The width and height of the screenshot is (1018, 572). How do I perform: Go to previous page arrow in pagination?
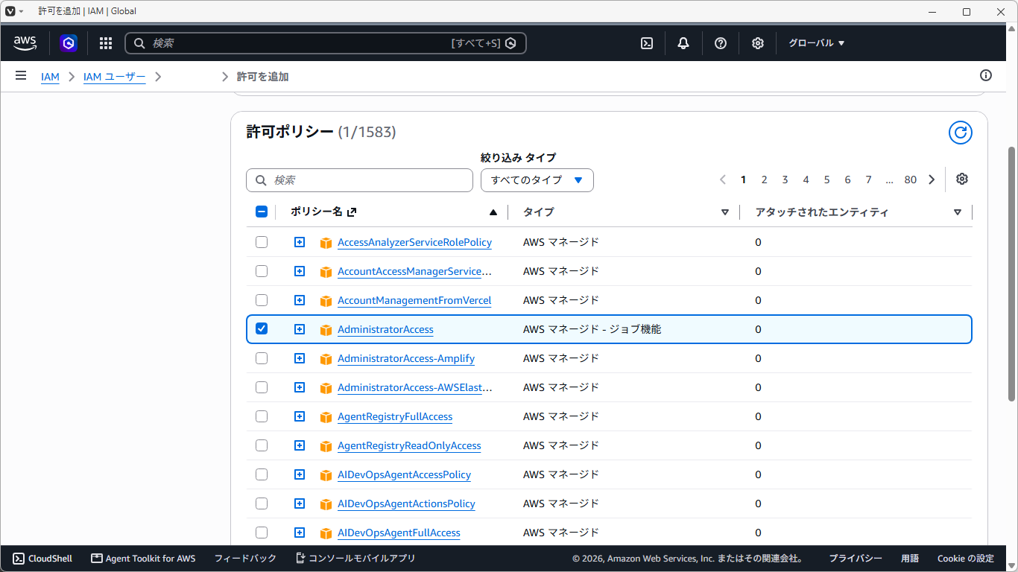723,179
